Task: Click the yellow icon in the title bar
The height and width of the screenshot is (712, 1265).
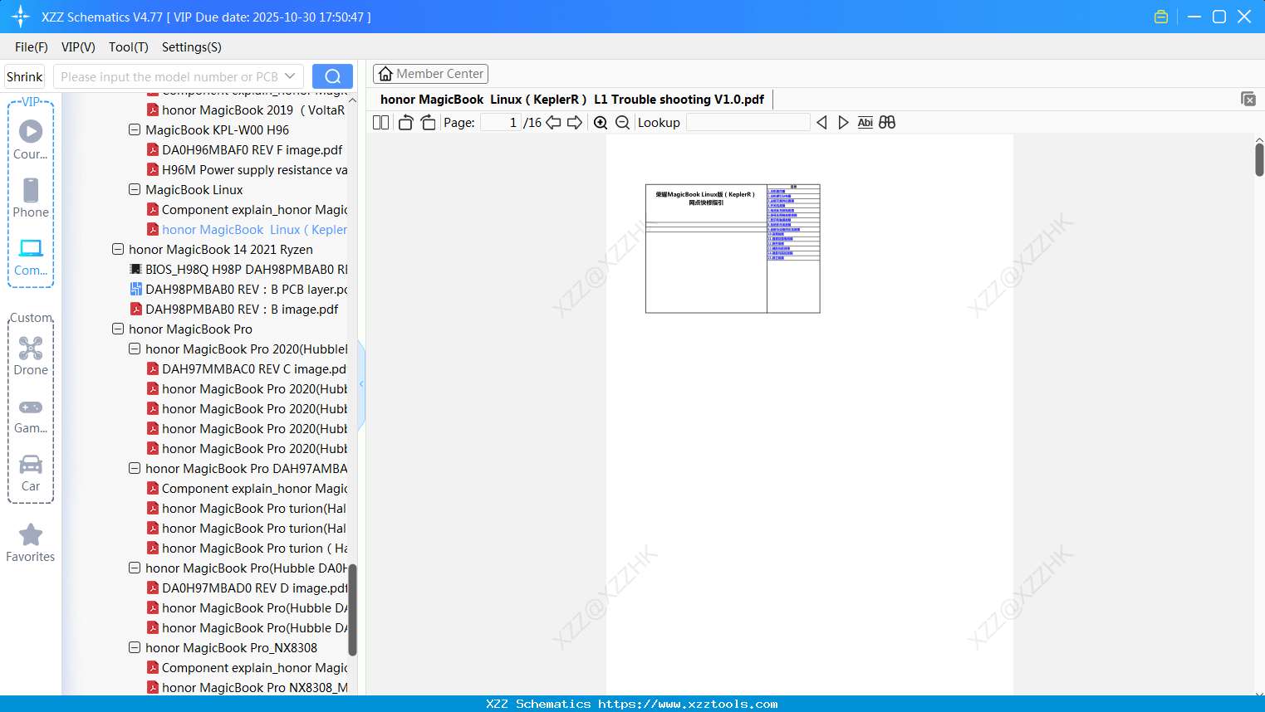Action: pyautogui.click(x=1161, y=17)
